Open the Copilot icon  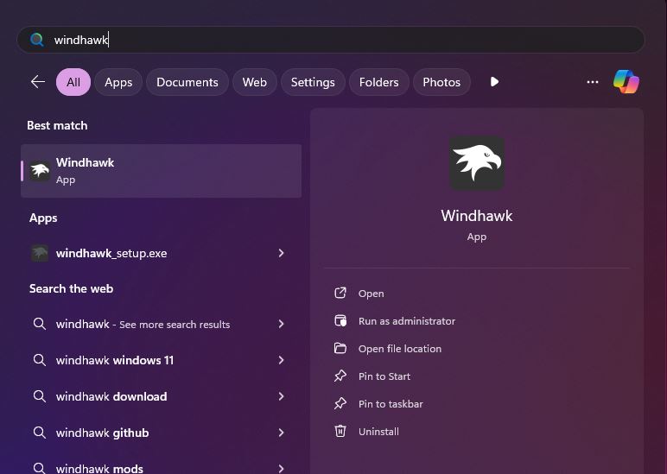[626, 82]
